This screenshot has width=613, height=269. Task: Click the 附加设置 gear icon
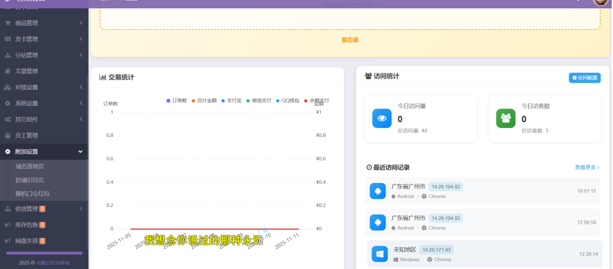[x=7, y=151]
